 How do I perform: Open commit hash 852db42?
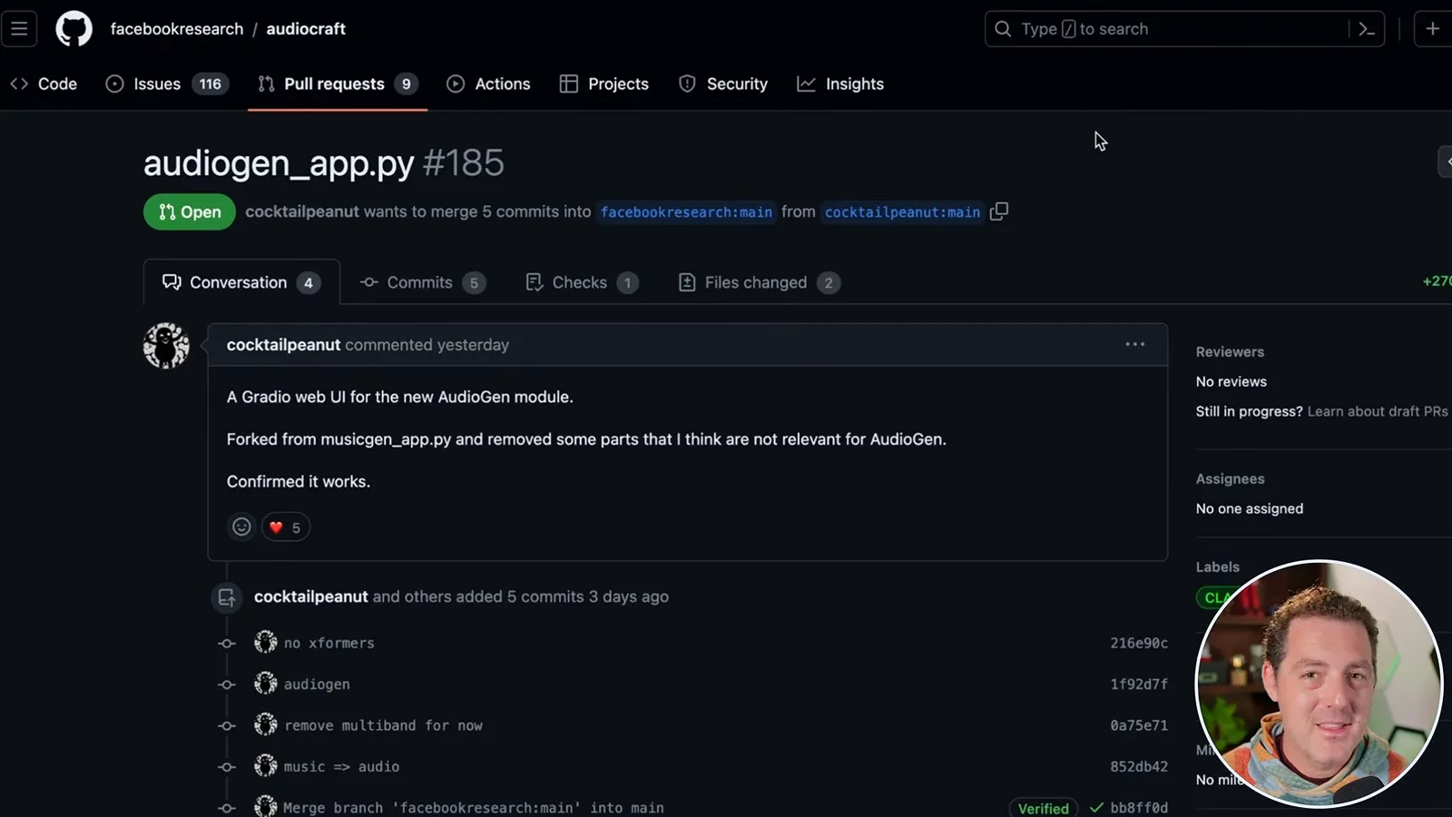tap(1139, 767)
